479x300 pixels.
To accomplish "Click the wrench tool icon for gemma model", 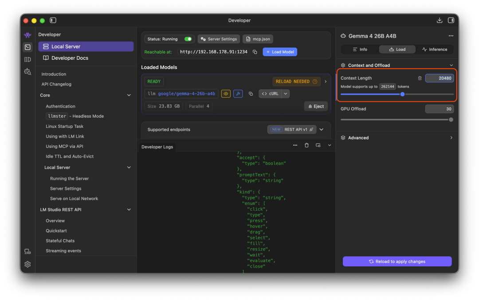I will coord(238,94).
